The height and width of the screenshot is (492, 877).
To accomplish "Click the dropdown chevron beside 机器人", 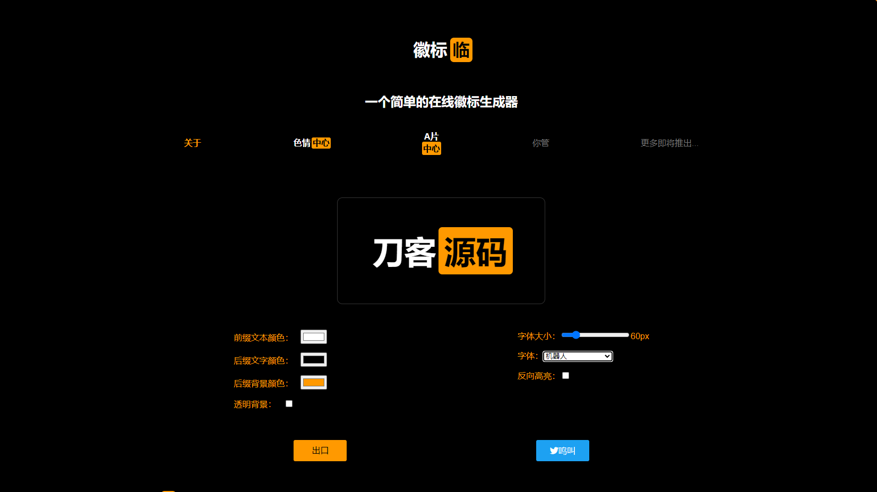I will pos(607,356).
